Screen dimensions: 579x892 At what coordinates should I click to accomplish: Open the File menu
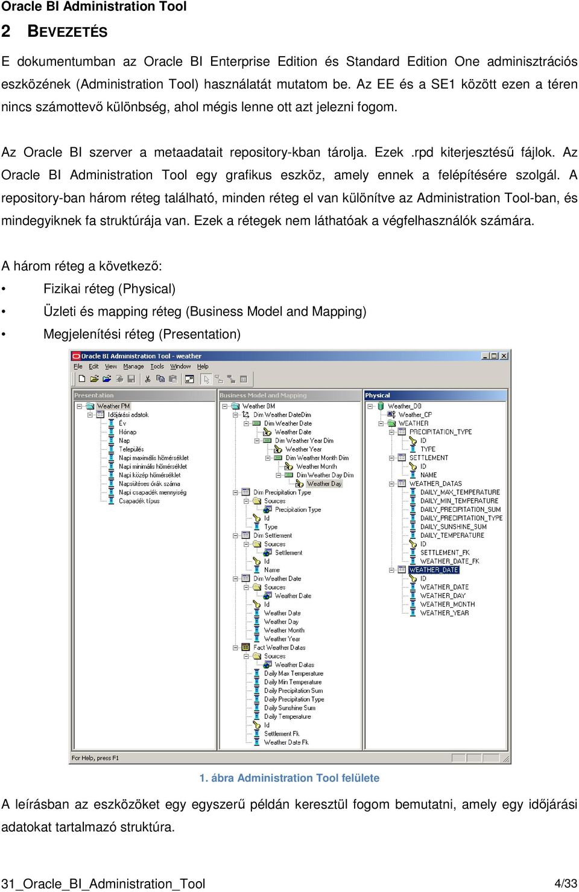[x=78, y=366]
